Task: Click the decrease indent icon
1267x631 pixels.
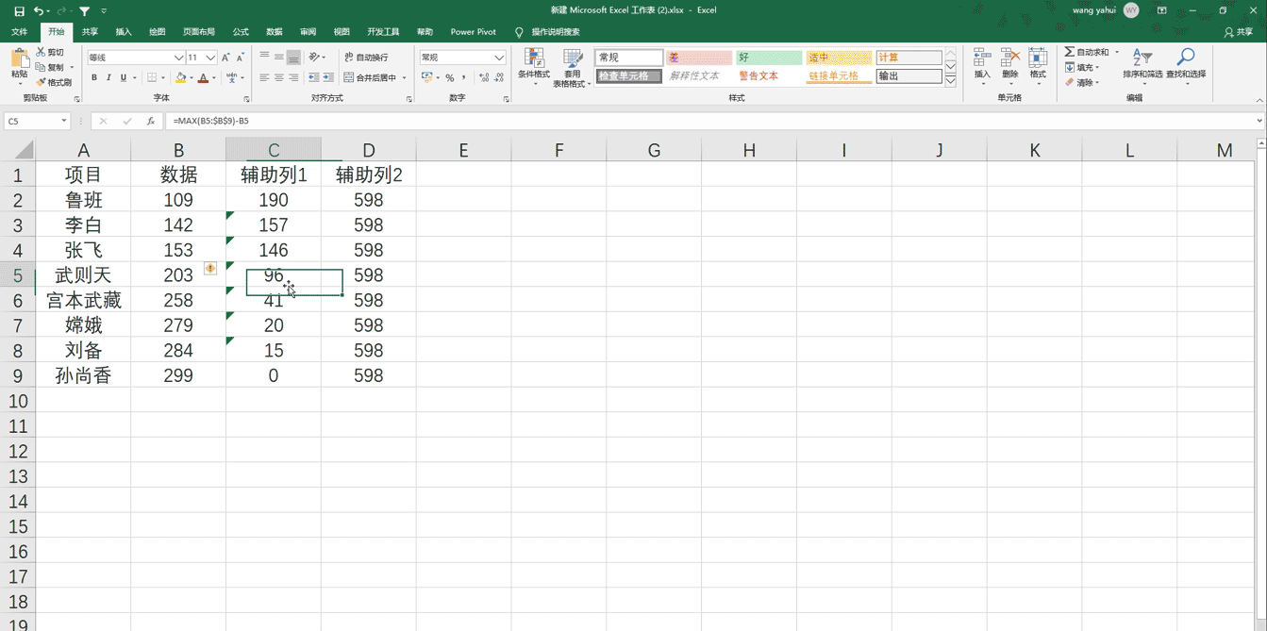Action: click(x=313, y=77)
